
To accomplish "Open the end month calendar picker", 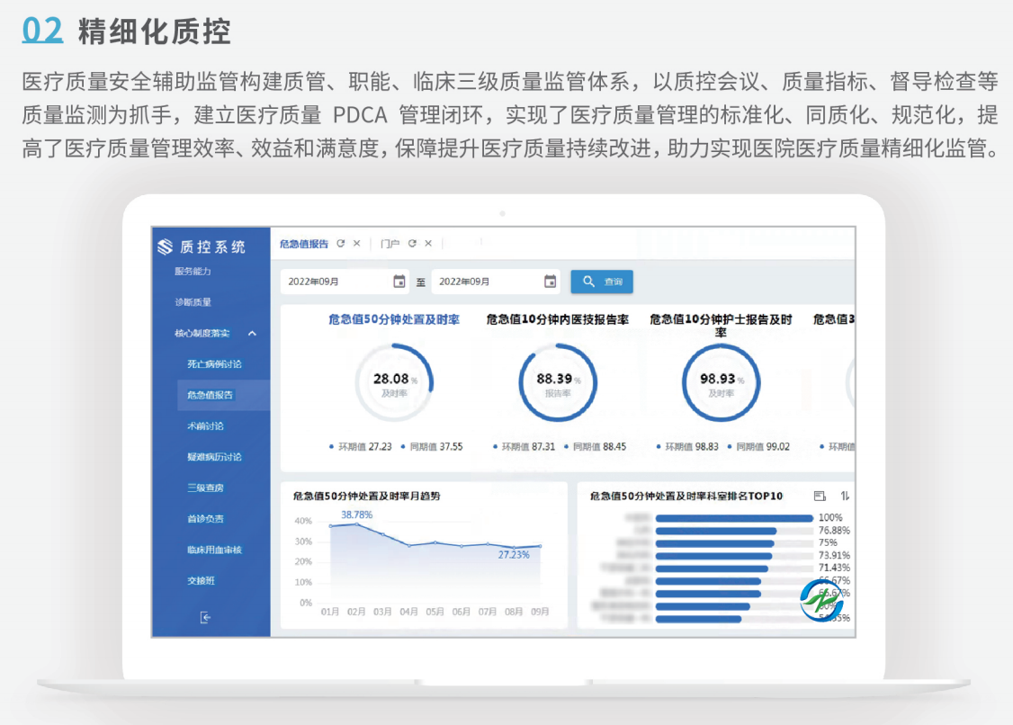I will [x=550, y=282].
